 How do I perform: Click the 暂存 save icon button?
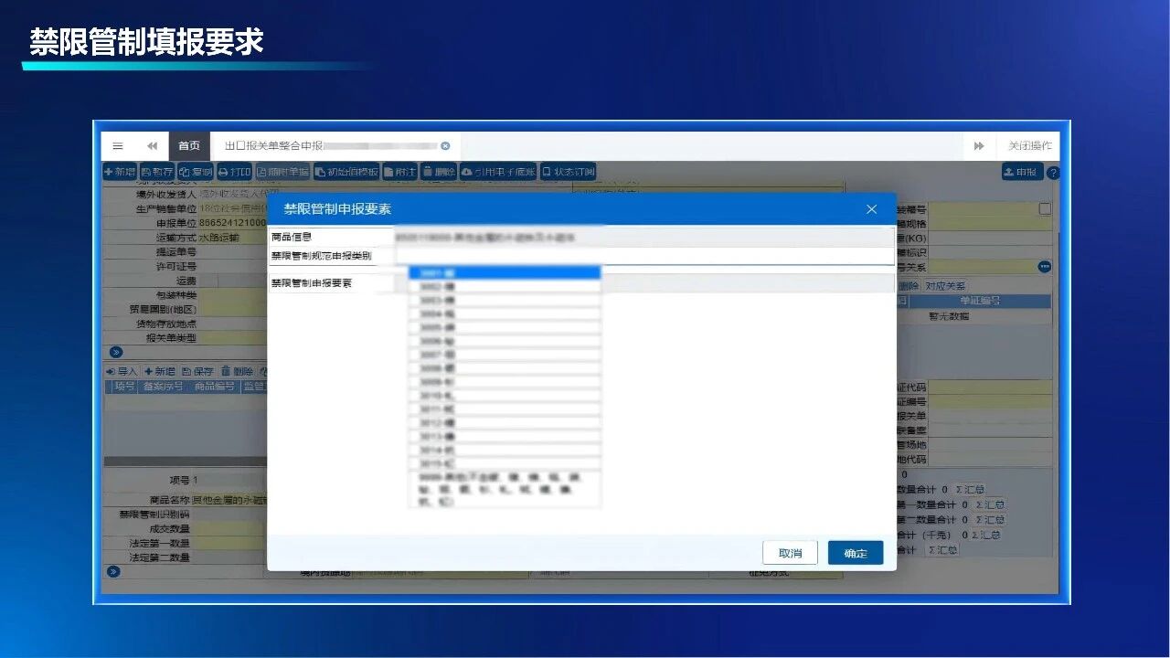[x=156, y=172]
